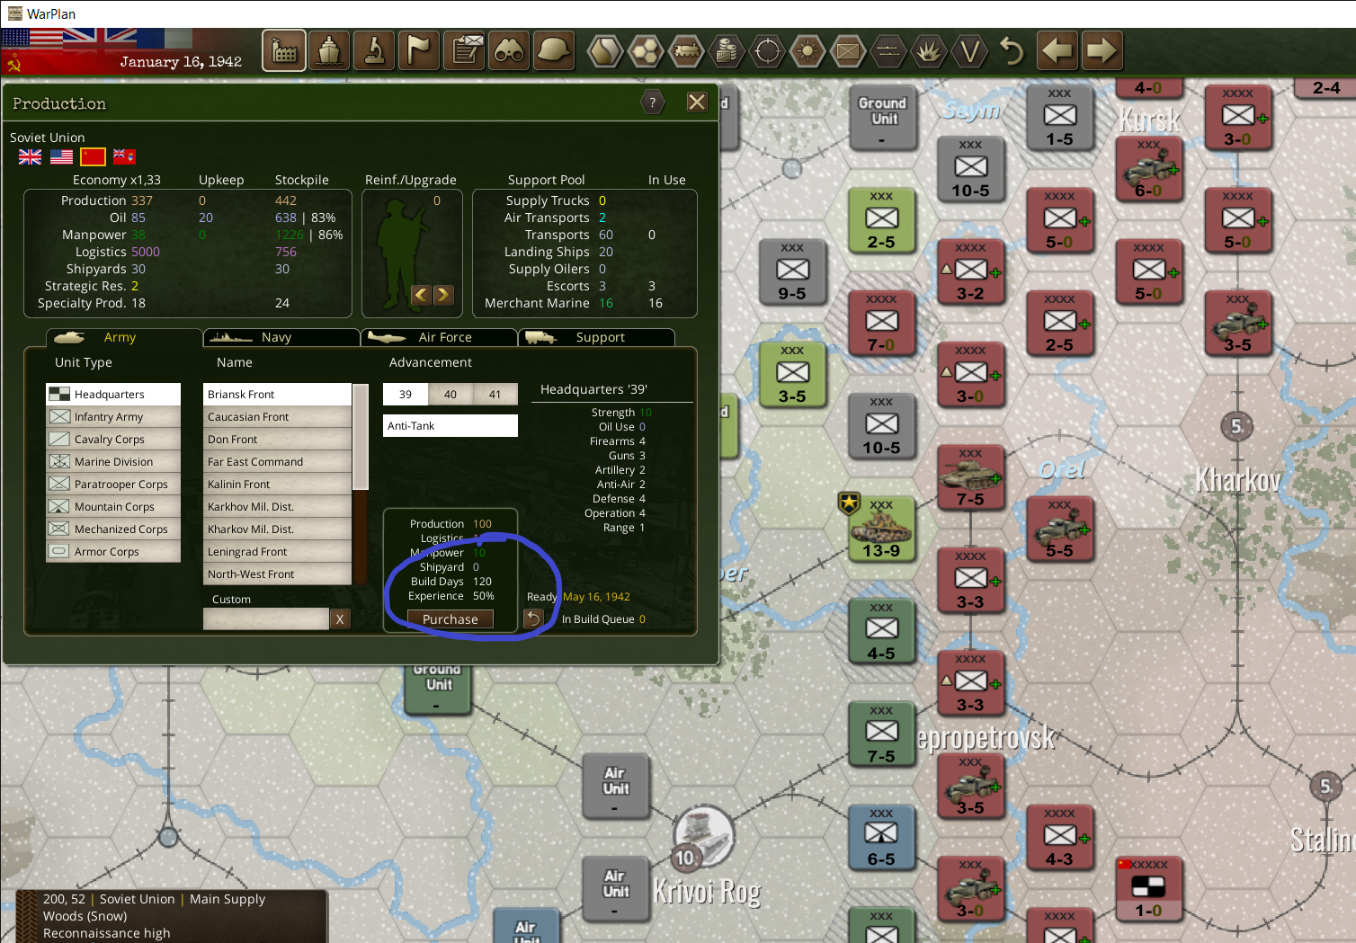Click the Custom name input field
Viewport: 1356px width, 943px height.
(x=266, y=618)
